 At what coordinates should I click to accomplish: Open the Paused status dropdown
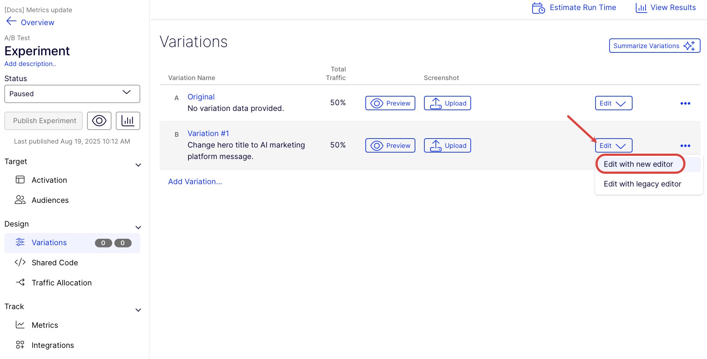[72, 94]
